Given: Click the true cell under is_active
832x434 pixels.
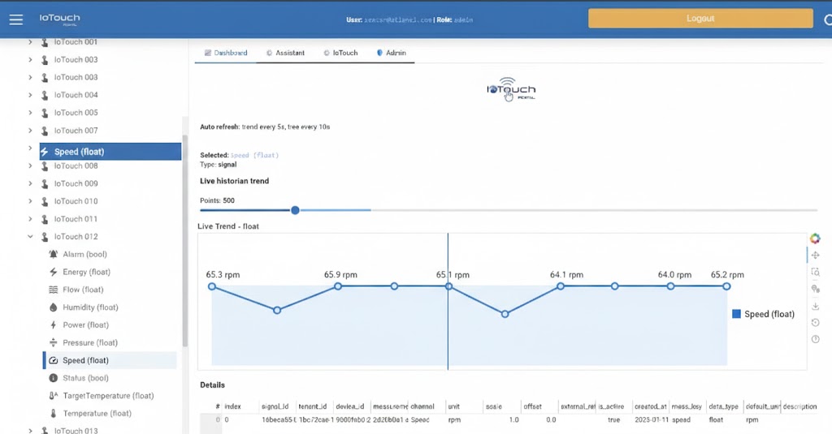Looking at the screenshot, I should point(613,419).
